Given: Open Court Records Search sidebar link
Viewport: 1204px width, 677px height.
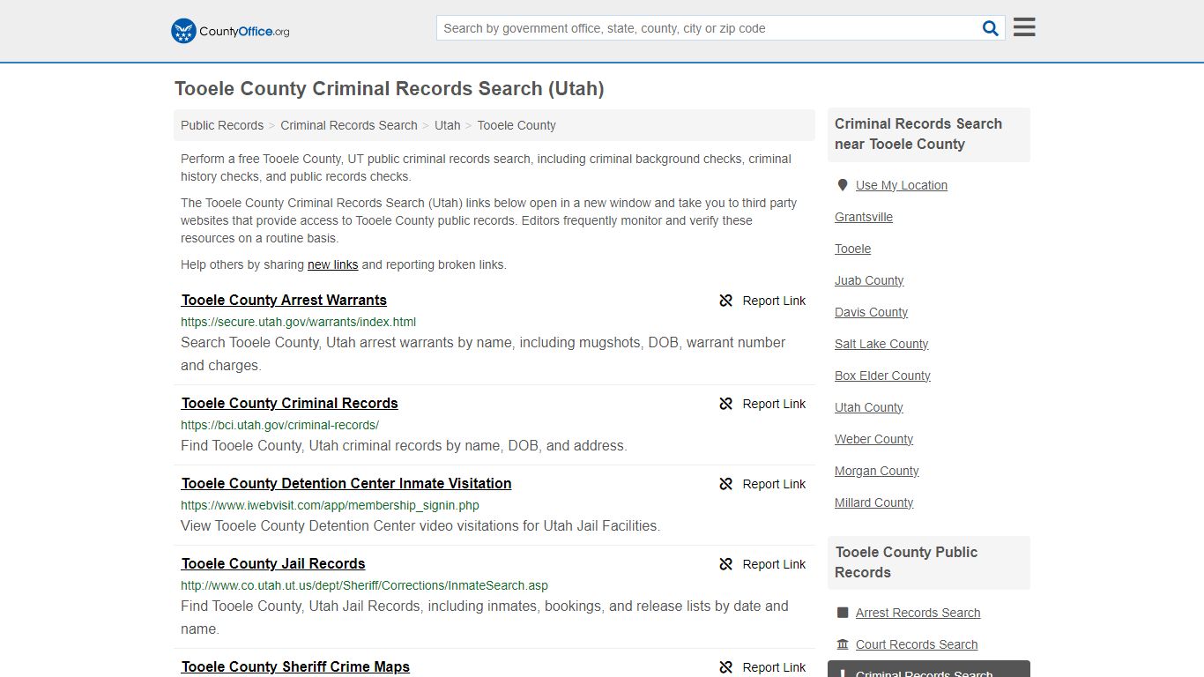Looking at the screenshot, I should [x=917, y=644].
